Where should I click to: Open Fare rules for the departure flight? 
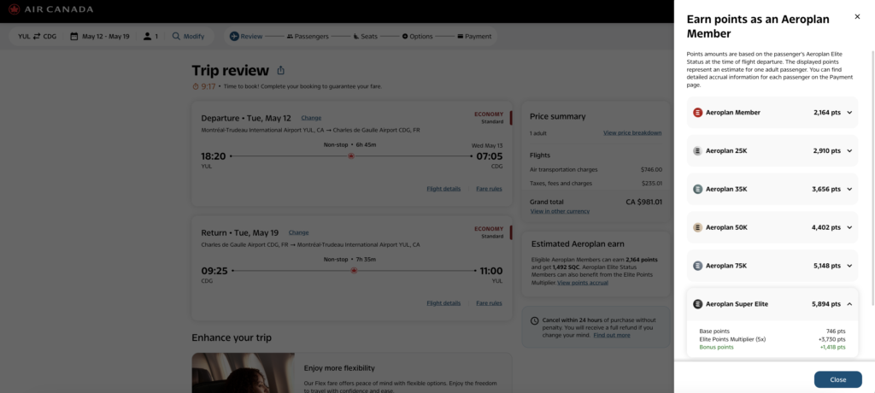click(489, 189)
